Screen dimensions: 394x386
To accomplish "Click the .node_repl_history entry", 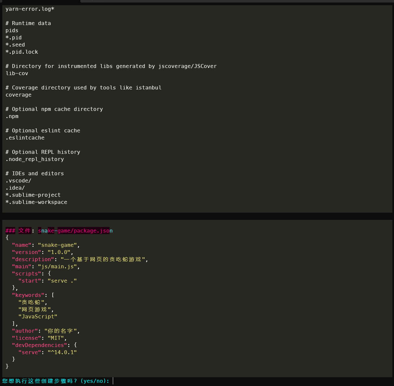I will point(35,159).
